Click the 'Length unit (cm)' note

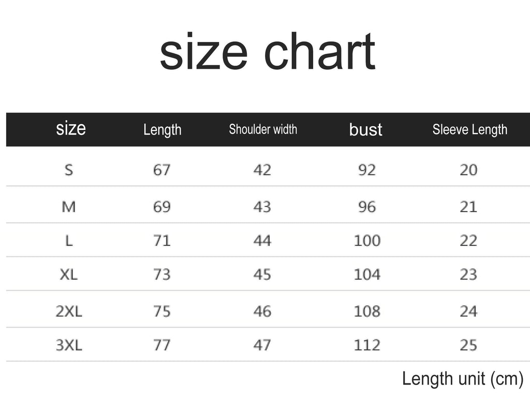pos(463,379)
